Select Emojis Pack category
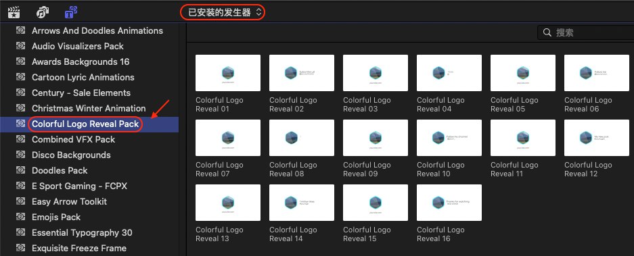Viewport: 634px width, 256px height. pyautogui.click(x=56, y=217)
